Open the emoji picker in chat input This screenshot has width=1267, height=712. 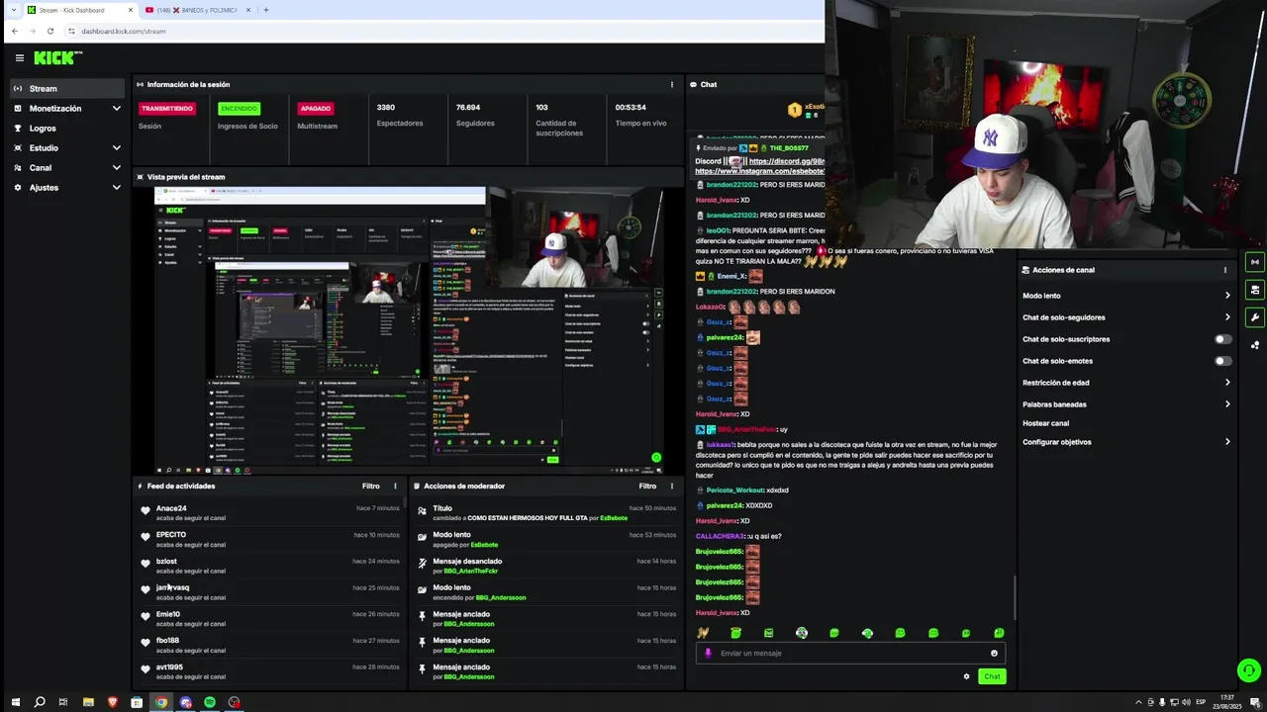point(994,653)
